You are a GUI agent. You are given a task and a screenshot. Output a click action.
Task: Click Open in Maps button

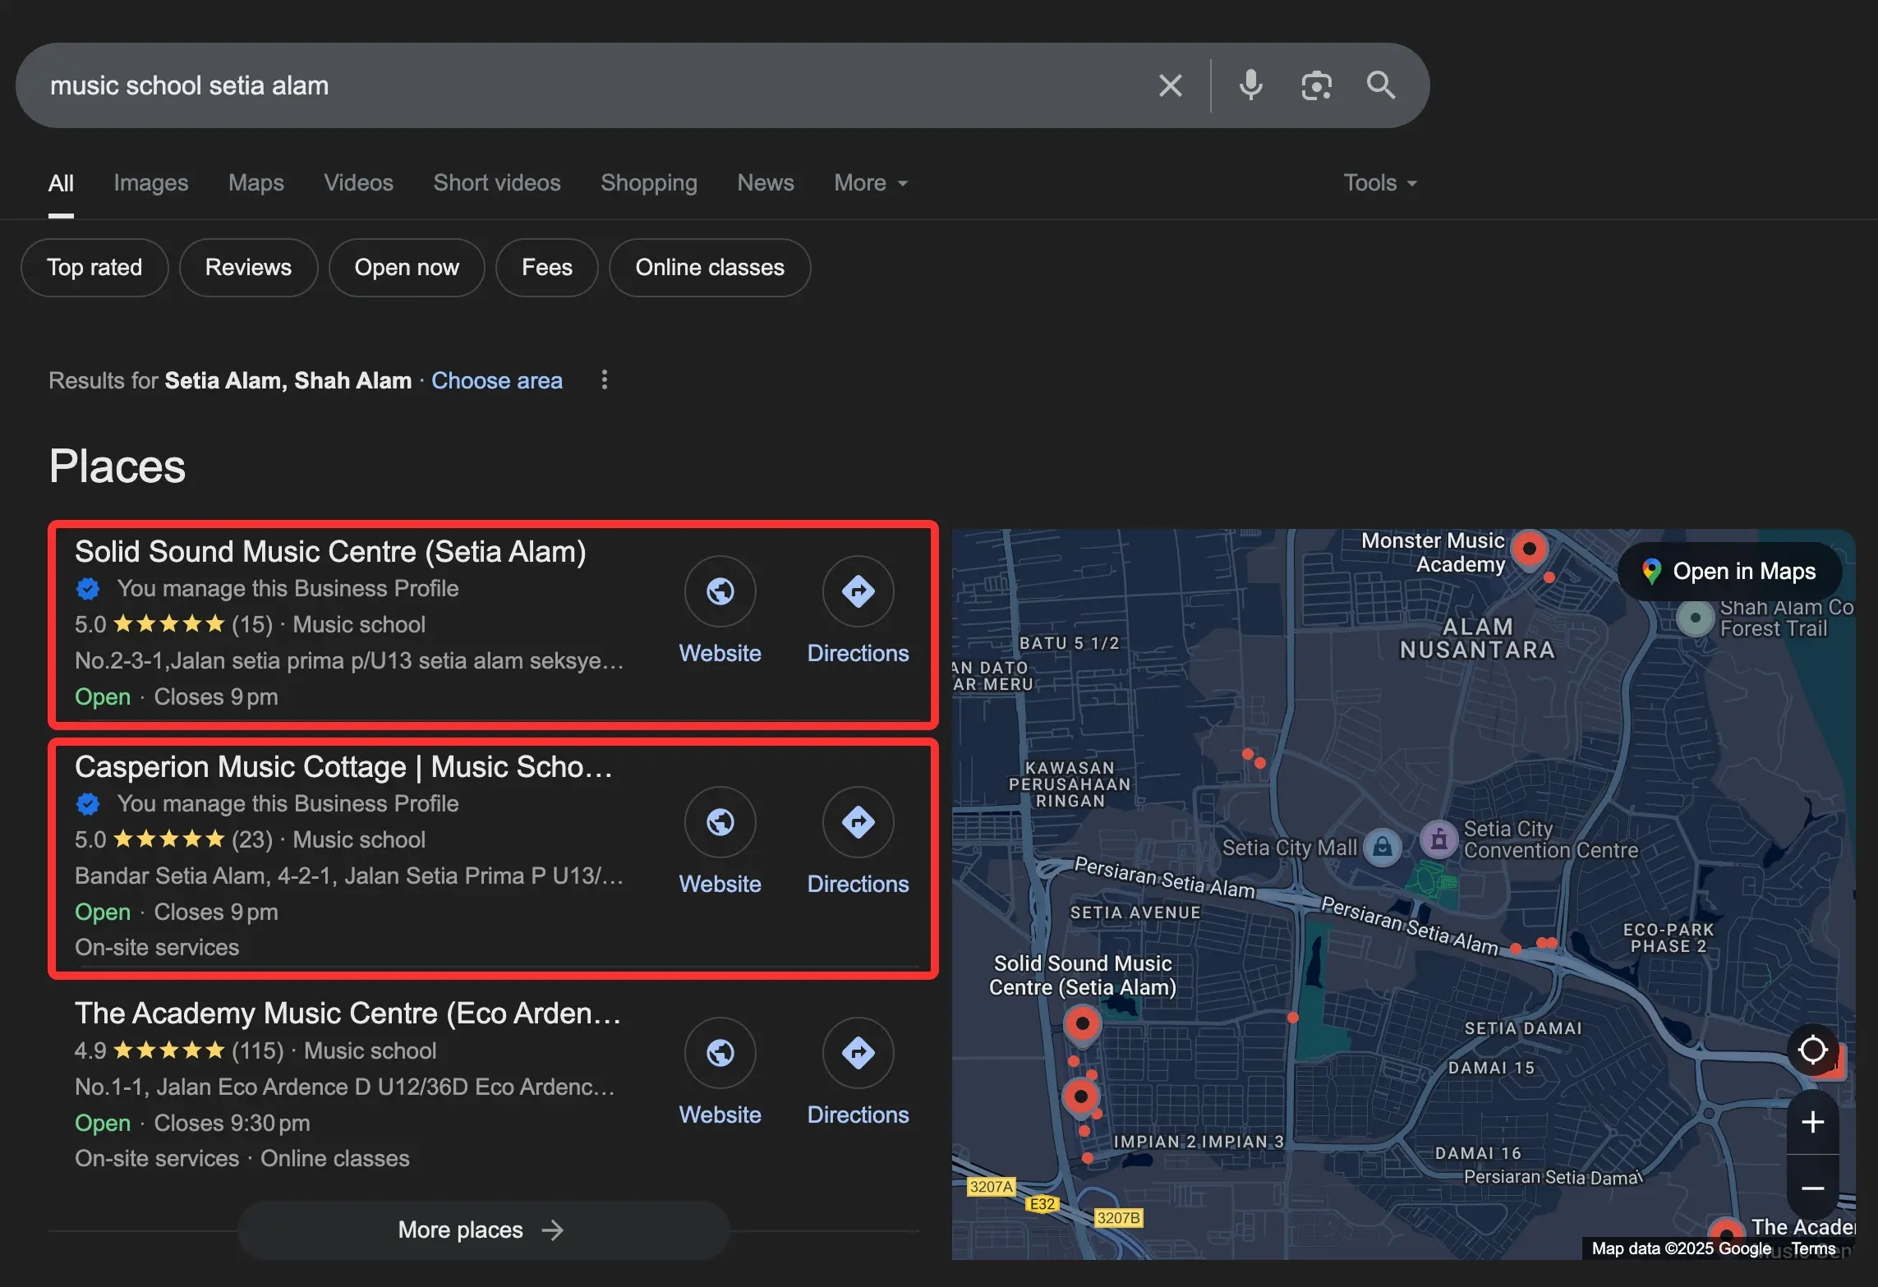point(1729,571)
